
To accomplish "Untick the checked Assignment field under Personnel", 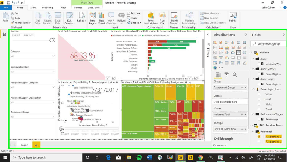I will point(259,137).
